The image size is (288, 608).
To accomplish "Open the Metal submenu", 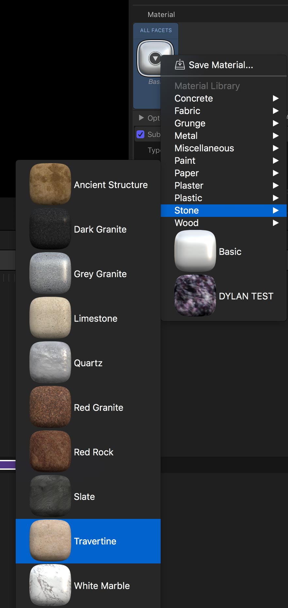I will click(224, 136).
